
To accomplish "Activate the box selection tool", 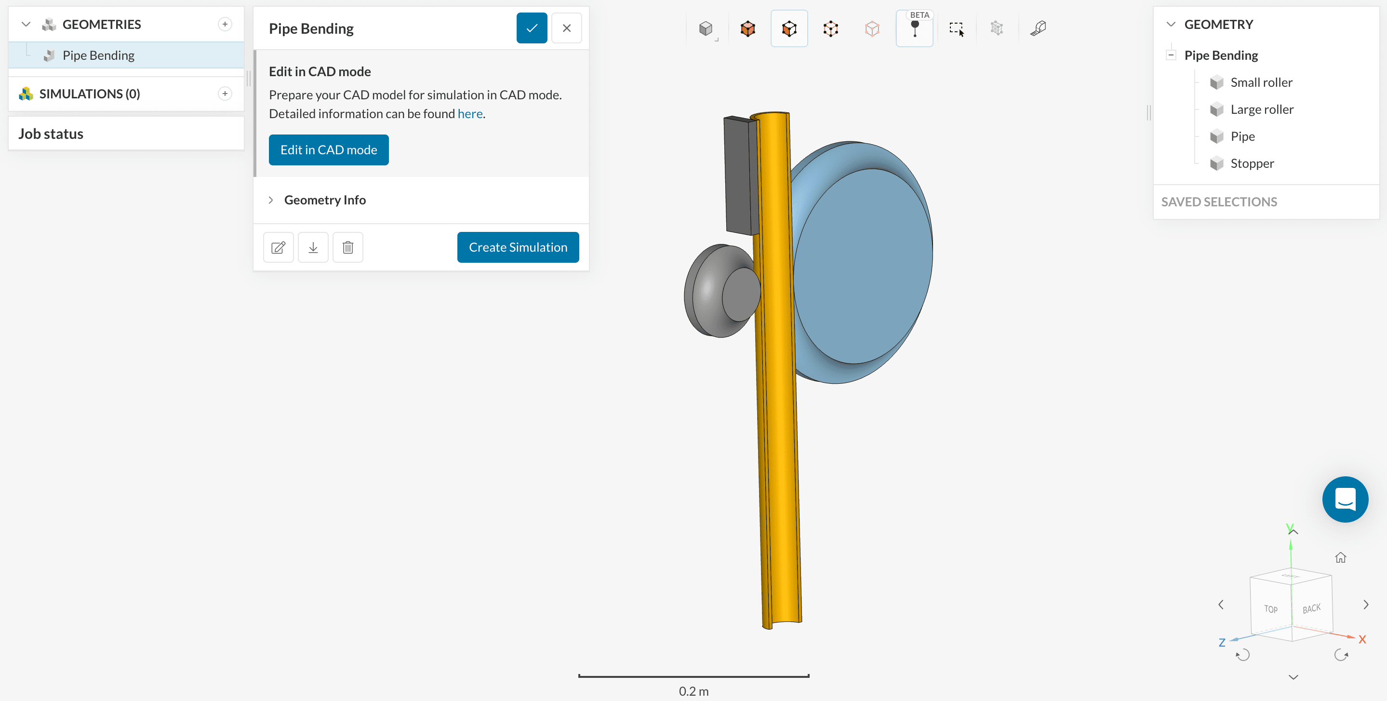I will click(x=956, y=28).
